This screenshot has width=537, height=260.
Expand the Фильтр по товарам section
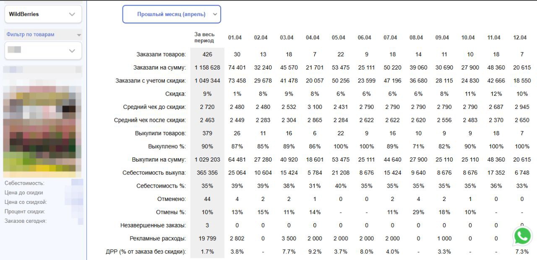tap(43, 35)
